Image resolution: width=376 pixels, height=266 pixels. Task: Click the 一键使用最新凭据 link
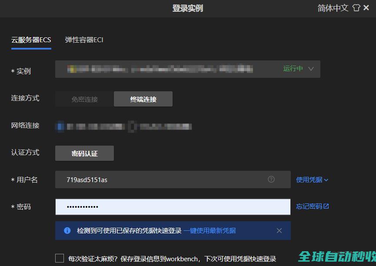coord(210,230)
